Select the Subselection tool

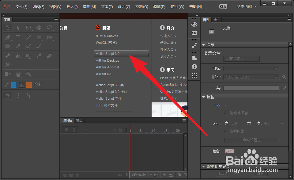[18, 28]
